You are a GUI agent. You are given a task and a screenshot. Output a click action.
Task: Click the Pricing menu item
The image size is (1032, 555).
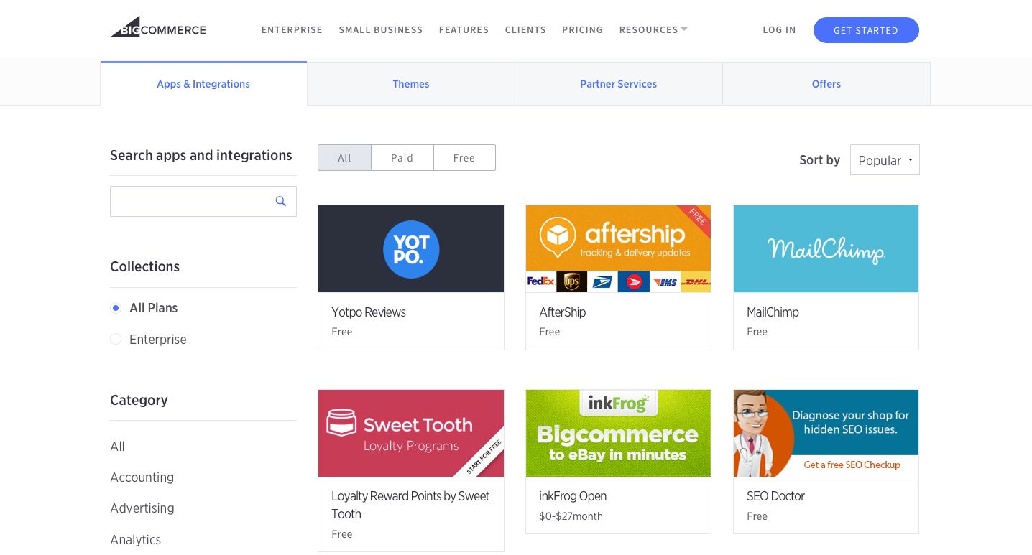582,30
